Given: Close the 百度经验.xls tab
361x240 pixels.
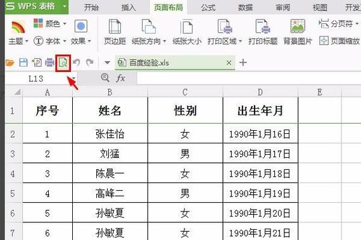Looking at the screenshot, I should click(x=229, y=63).
